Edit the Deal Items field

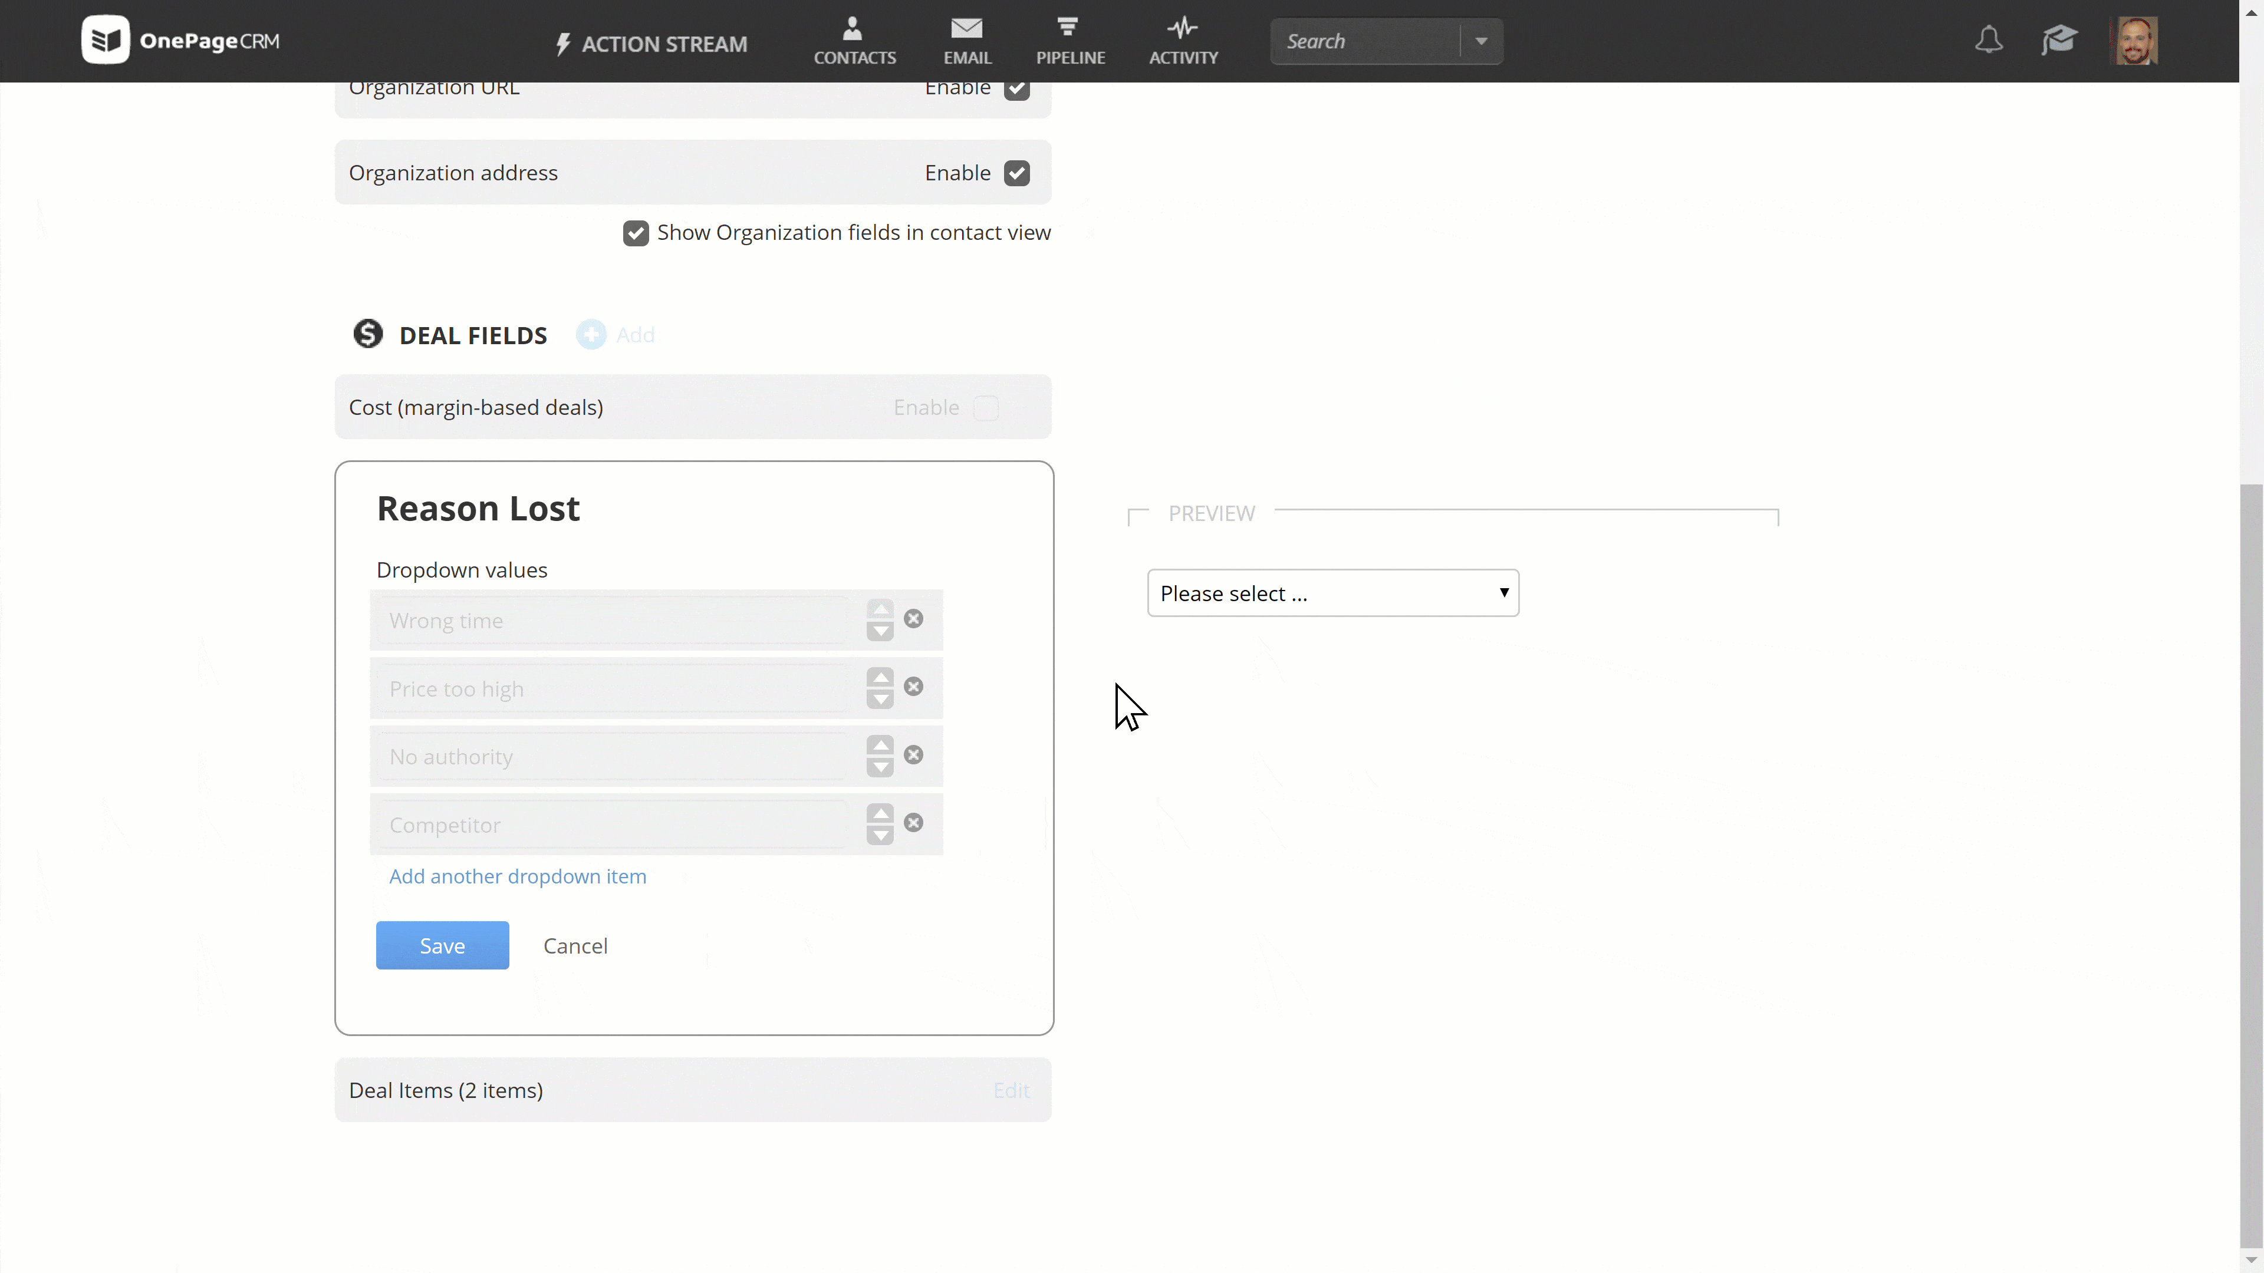(1011, 1090)
